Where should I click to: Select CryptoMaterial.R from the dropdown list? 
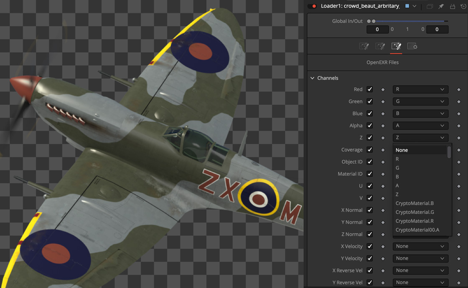(415, 221)
